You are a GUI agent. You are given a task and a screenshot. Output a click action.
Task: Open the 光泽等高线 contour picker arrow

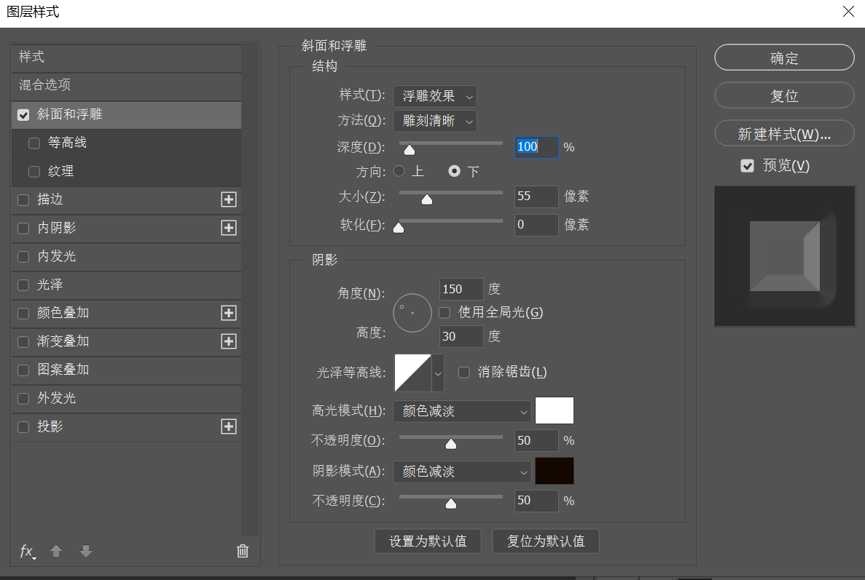[437, 373]
